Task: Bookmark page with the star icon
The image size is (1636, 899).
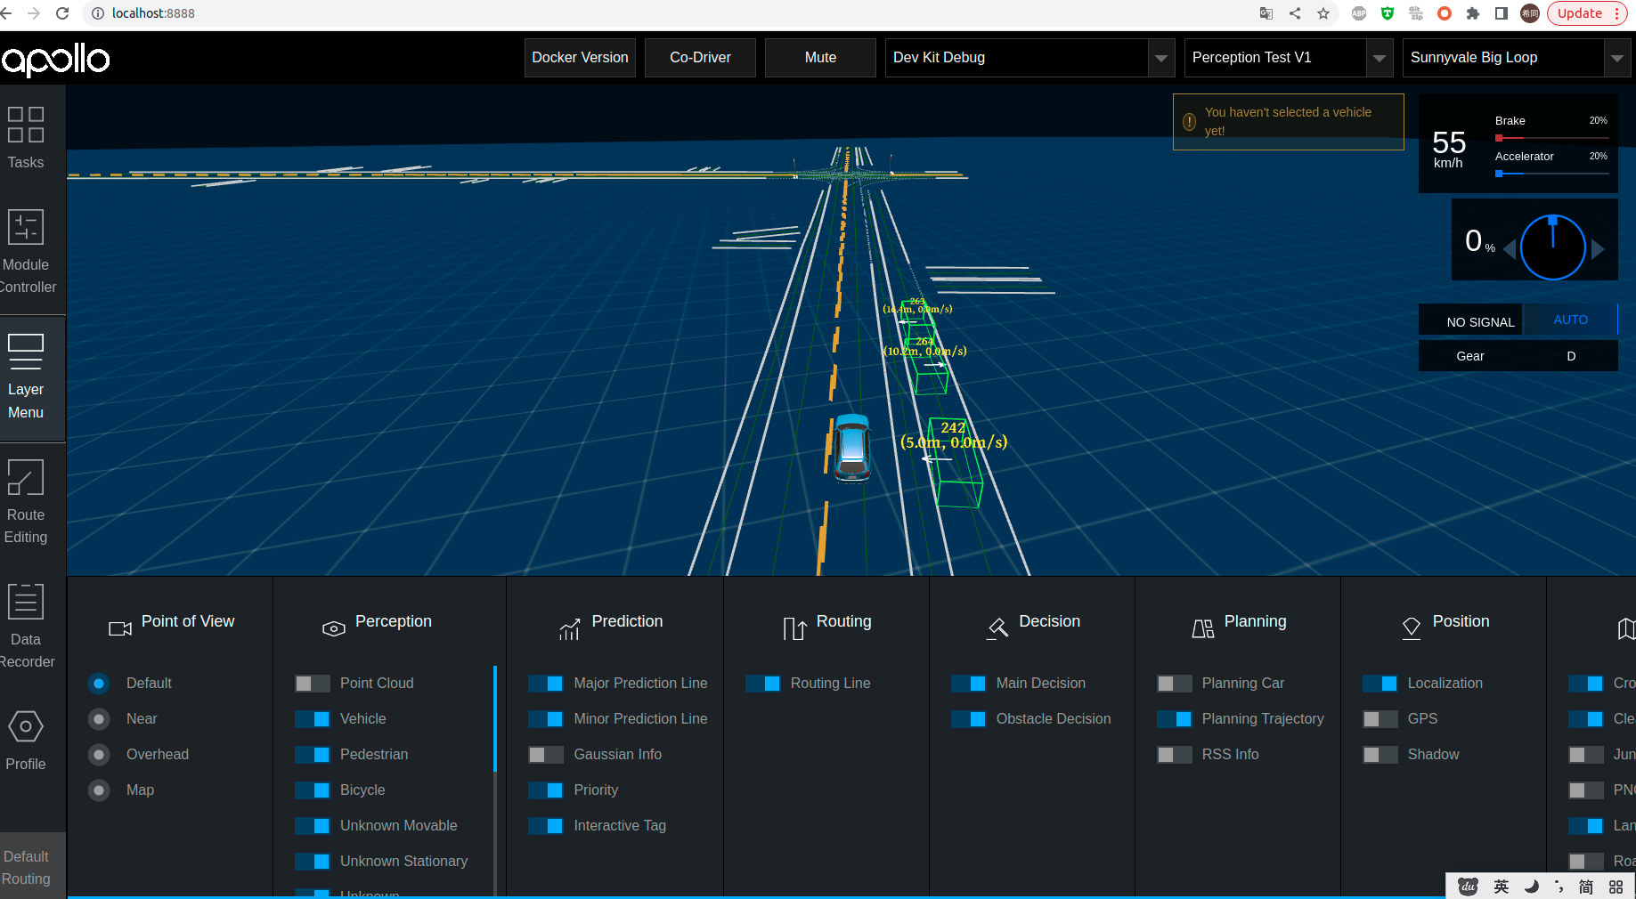Action: (x=1323, y=13)
